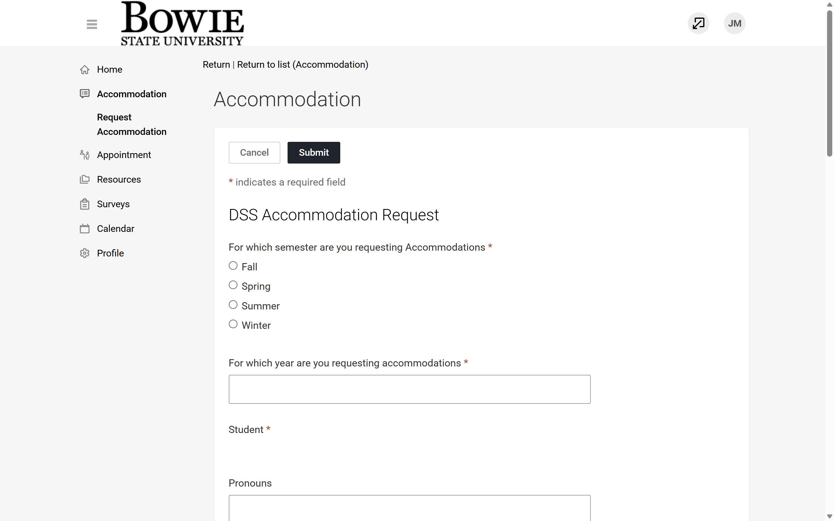The width and height of the screenshot is (834, 521).
Task: Click the year requesting accommodations input field
Action: pos(409,389)
